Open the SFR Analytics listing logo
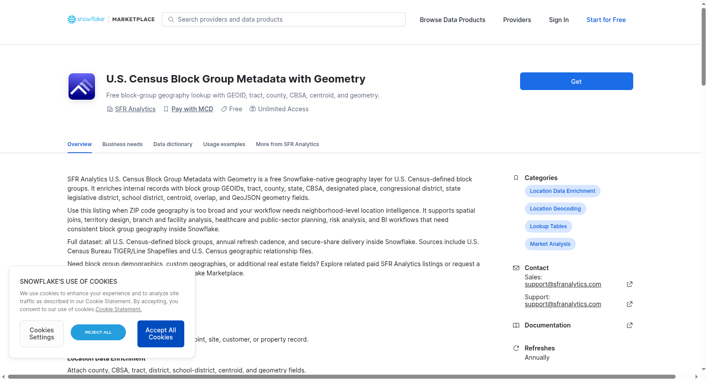This screenshot has width=707, height=380. [x=82, y=87]
